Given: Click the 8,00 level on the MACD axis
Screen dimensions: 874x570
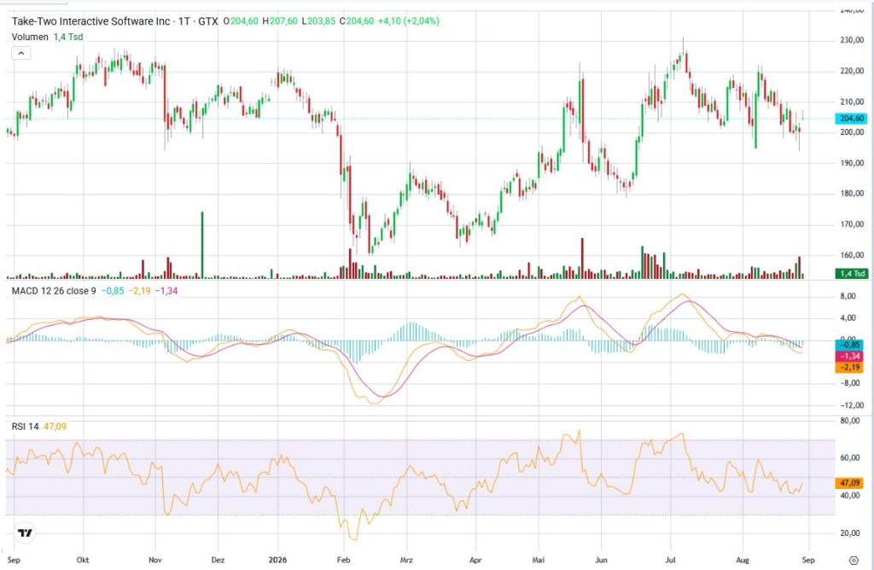Looking at the screenshot, I should [848, 296].
